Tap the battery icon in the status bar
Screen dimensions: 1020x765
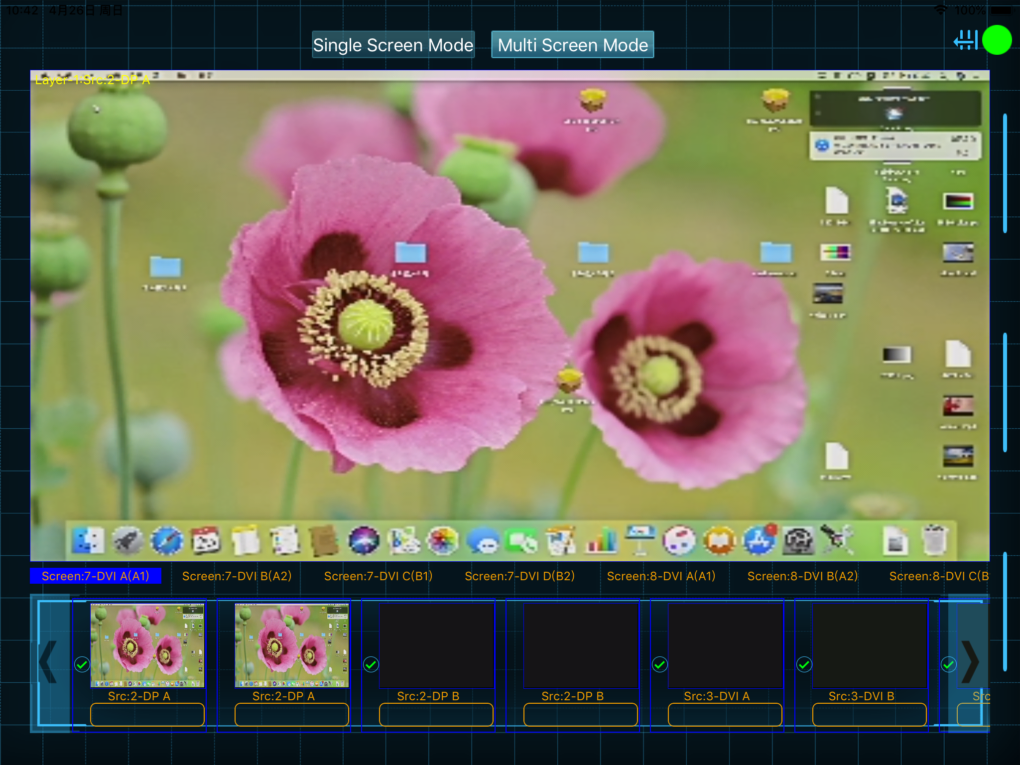(1002, 10)
